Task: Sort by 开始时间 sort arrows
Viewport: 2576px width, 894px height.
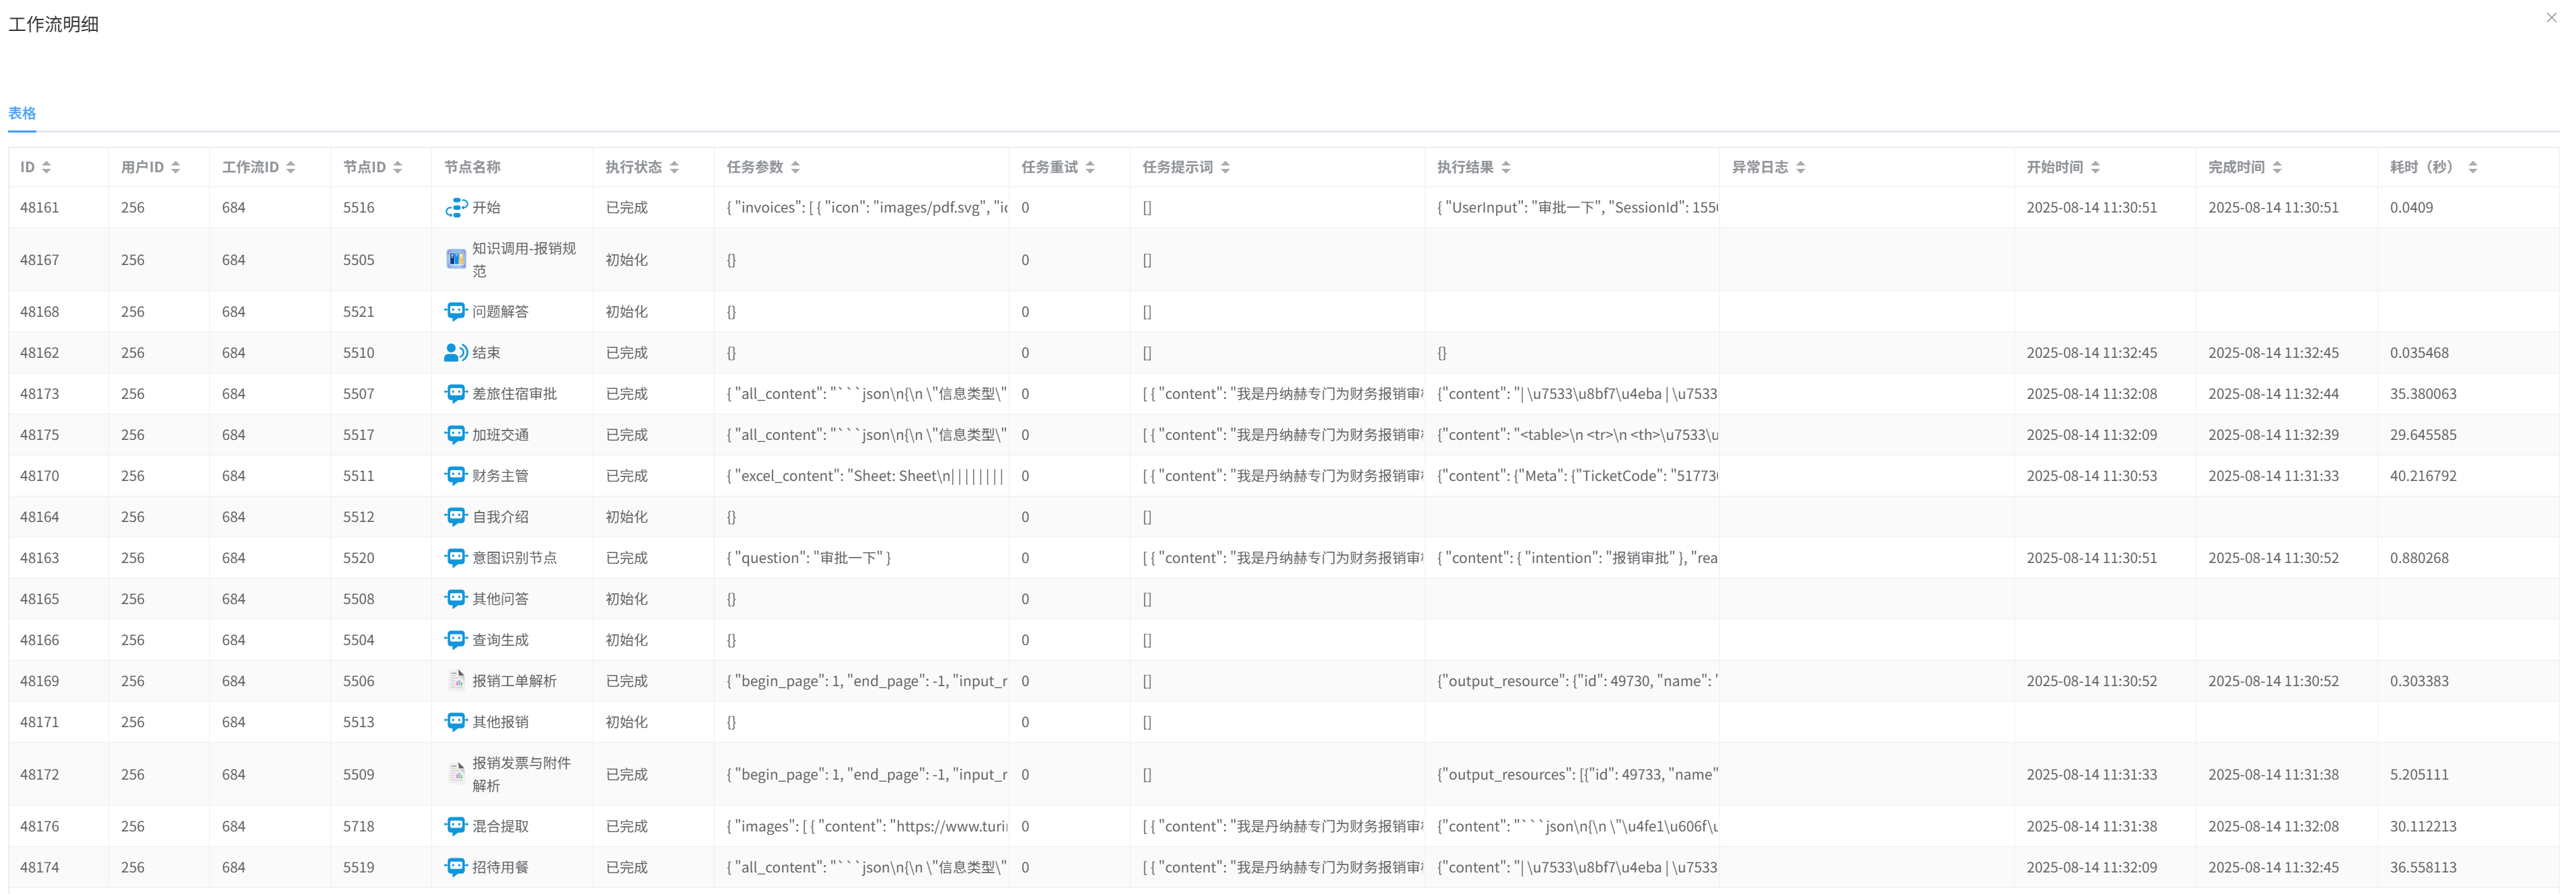Action: [x=2095, y=168]
